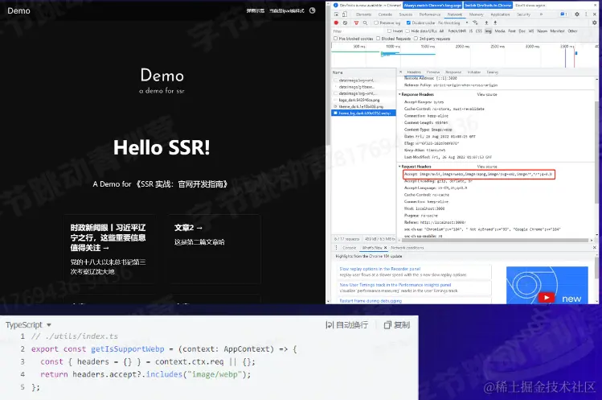602x400 pixels.
Task: Toggle the network filter funnel icon
Action: coord(356,23)
